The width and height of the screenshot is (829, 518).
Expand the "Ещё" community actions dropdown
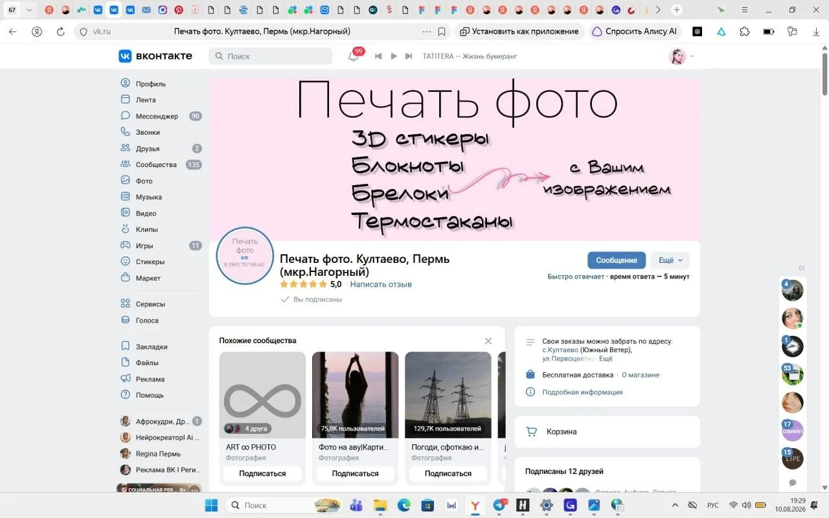pos(670,260)
